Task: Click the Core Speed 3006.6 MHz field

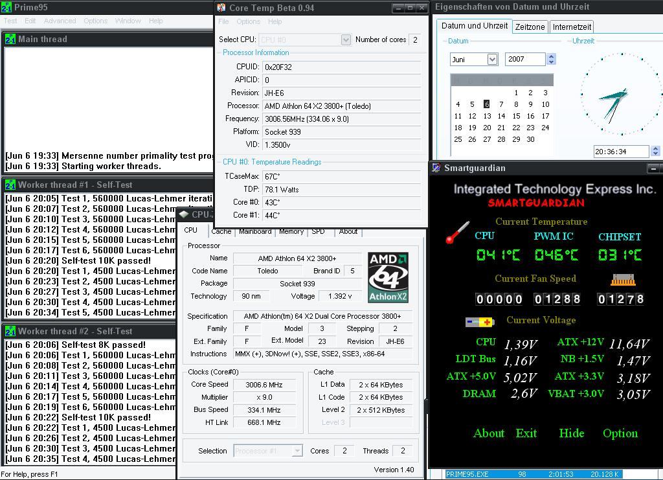Action: [264, 385]
